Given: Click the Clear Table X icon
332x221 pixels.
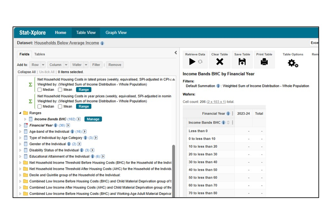Looking at the screenshot, I should pos(220,62).
